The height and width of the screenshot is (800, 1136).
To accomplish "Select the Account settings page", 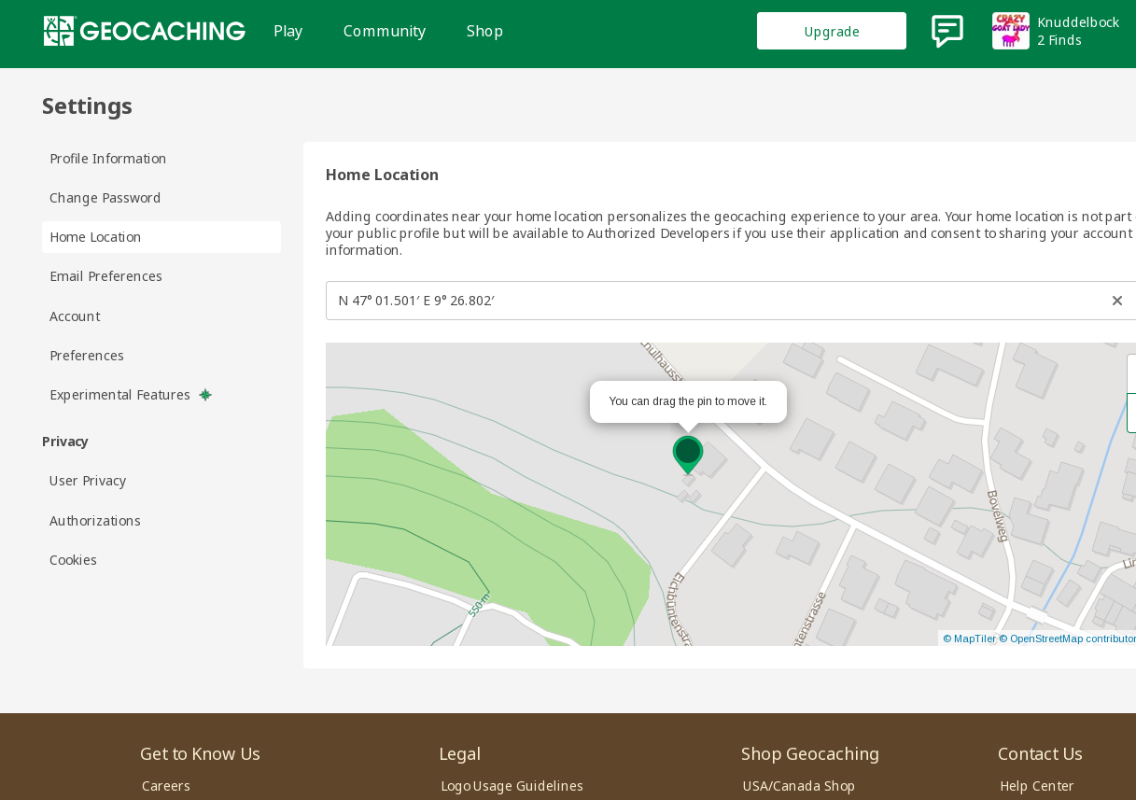I will (x=75, y=316).
